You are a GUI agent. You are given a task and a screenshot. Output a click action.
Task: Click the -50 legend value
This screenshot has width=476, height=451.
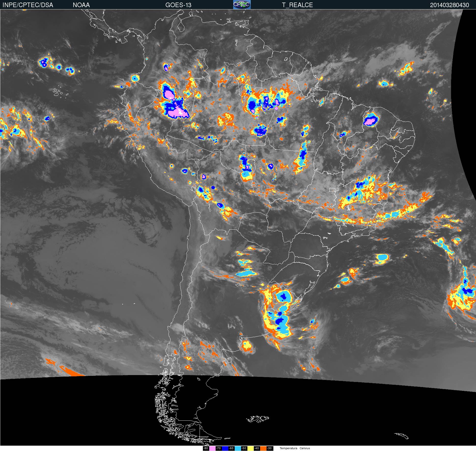[244, 448]
